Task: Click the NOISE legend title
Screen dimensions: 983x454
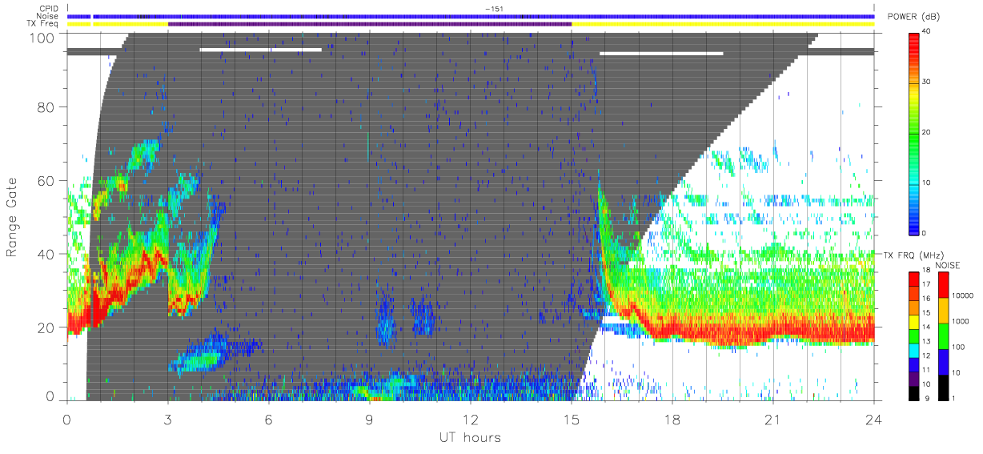Action: pos(949,265)
